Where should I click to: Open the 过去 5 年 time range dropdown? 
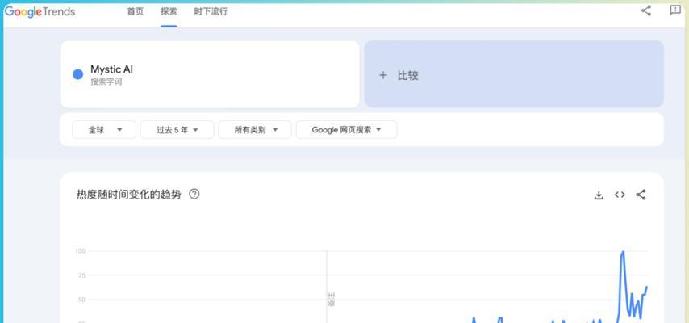click(177, 130)
